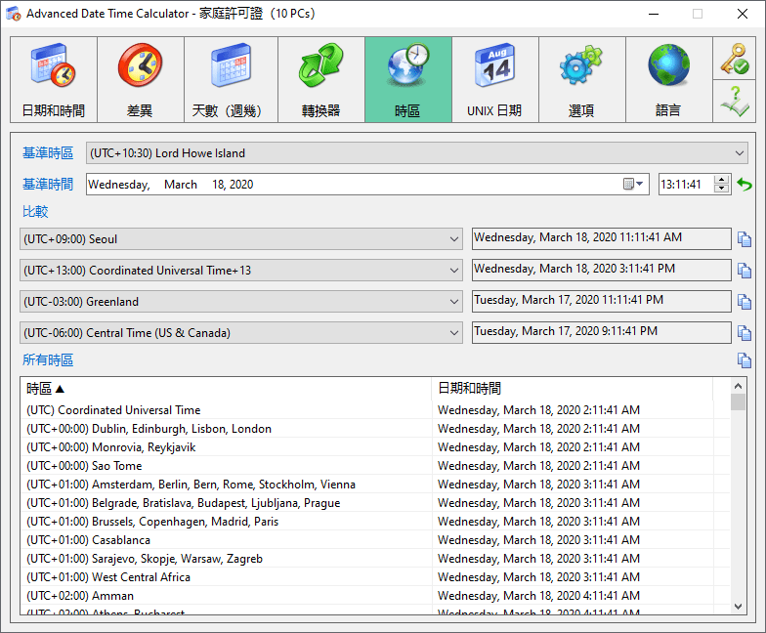Sort by the 時區 column header

pos(227,389)
